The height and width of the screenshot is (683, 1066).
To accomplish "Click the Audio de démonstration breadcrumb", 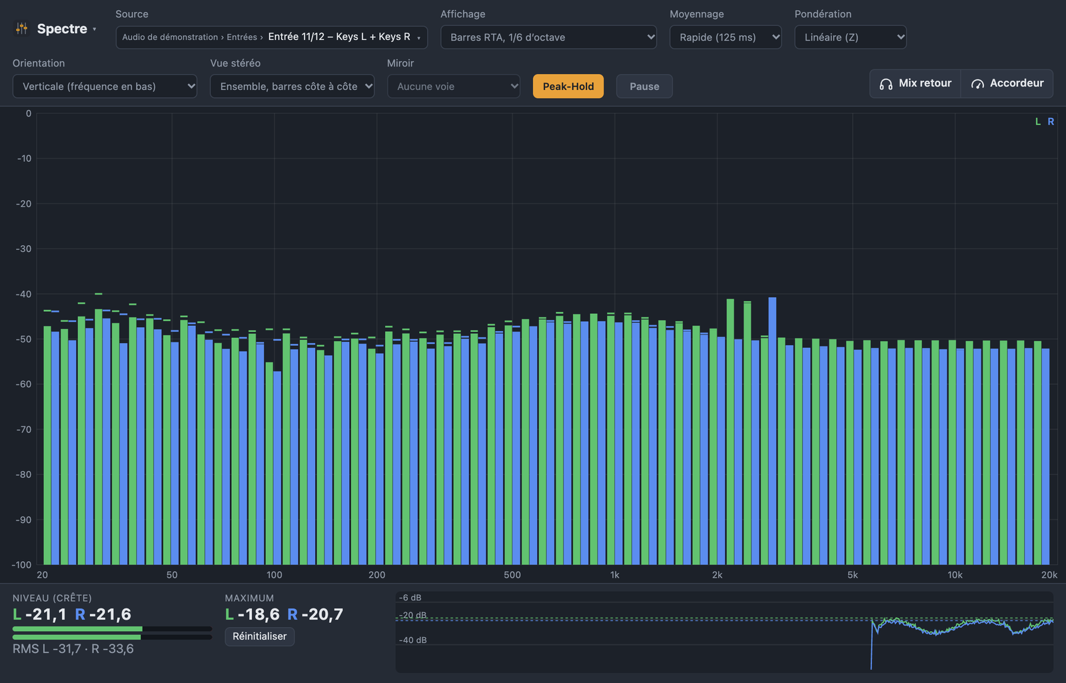I will 170,37.
